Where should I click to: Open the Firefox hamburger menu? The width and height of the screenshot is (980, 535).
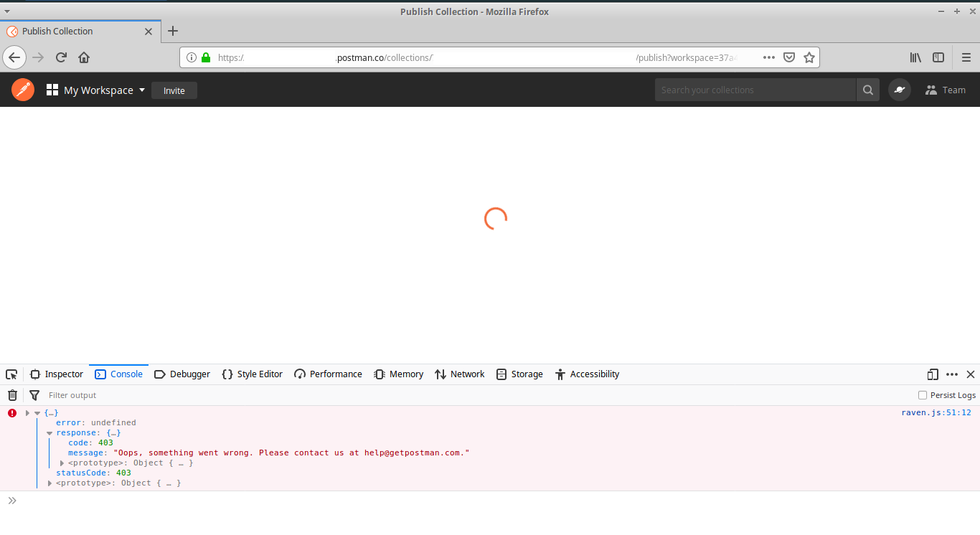(966, 57)
